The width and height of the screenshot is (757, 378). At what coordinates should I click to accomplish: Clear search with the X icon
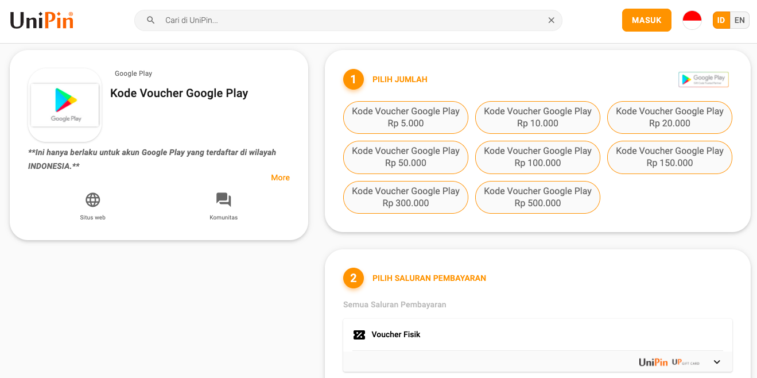[551, 20]
